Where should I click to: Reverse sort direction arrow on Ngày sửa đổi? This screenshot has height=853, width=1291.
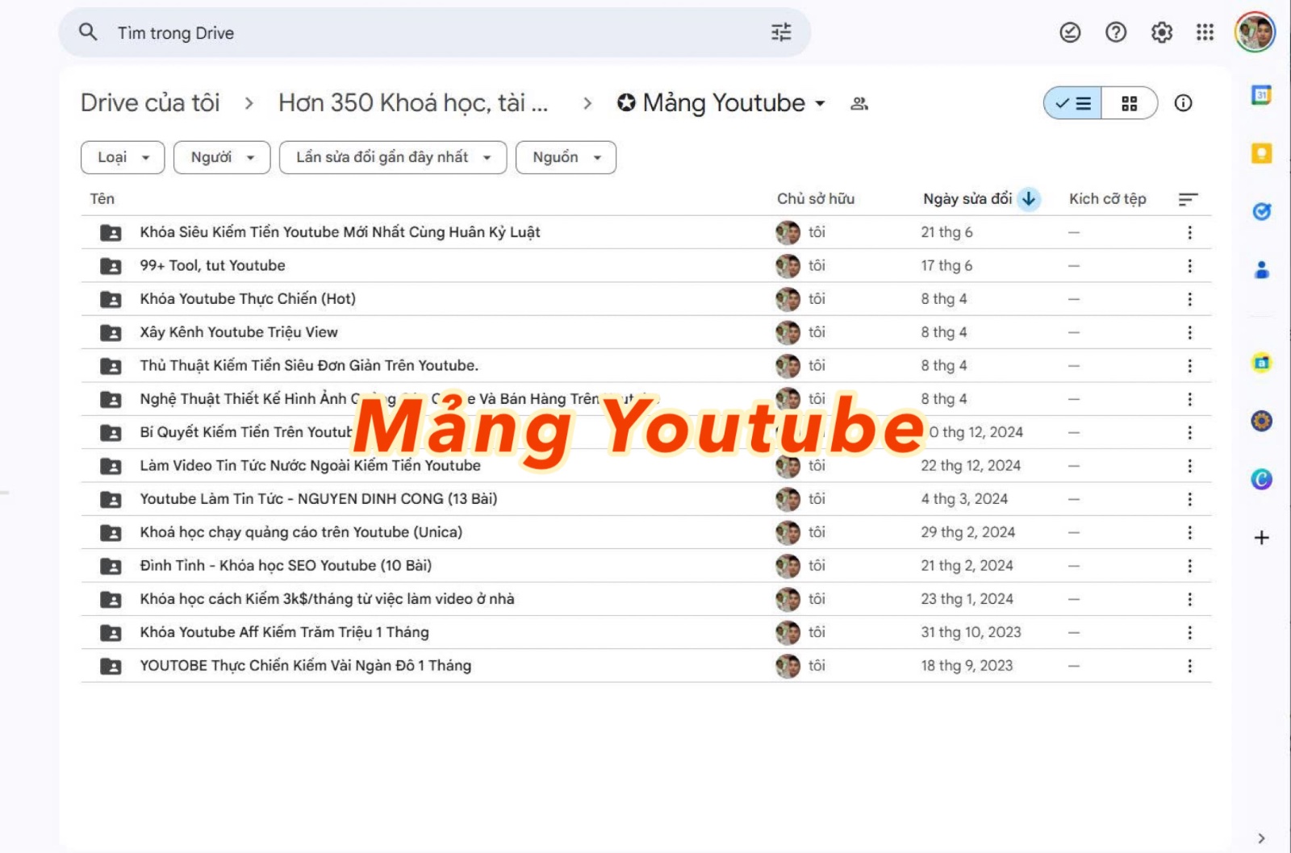pyautogui.click(x=1029, y=199)
